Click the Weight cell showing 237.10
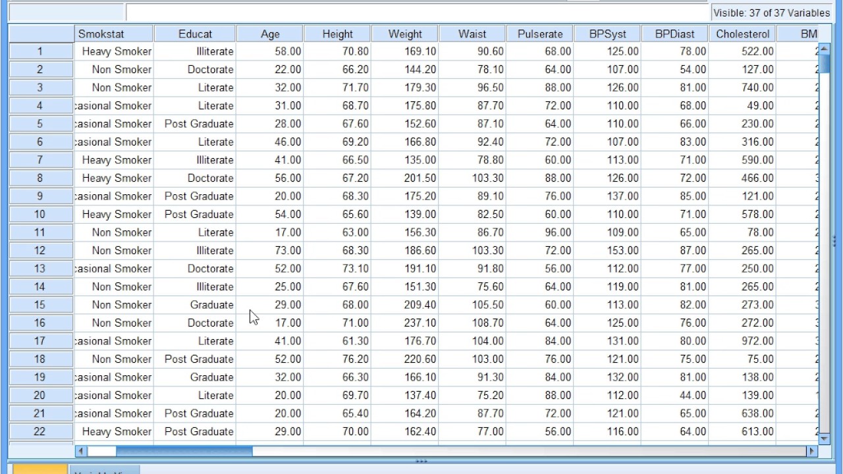Screen dimensions: 843x474 click(x=405, y=323)
